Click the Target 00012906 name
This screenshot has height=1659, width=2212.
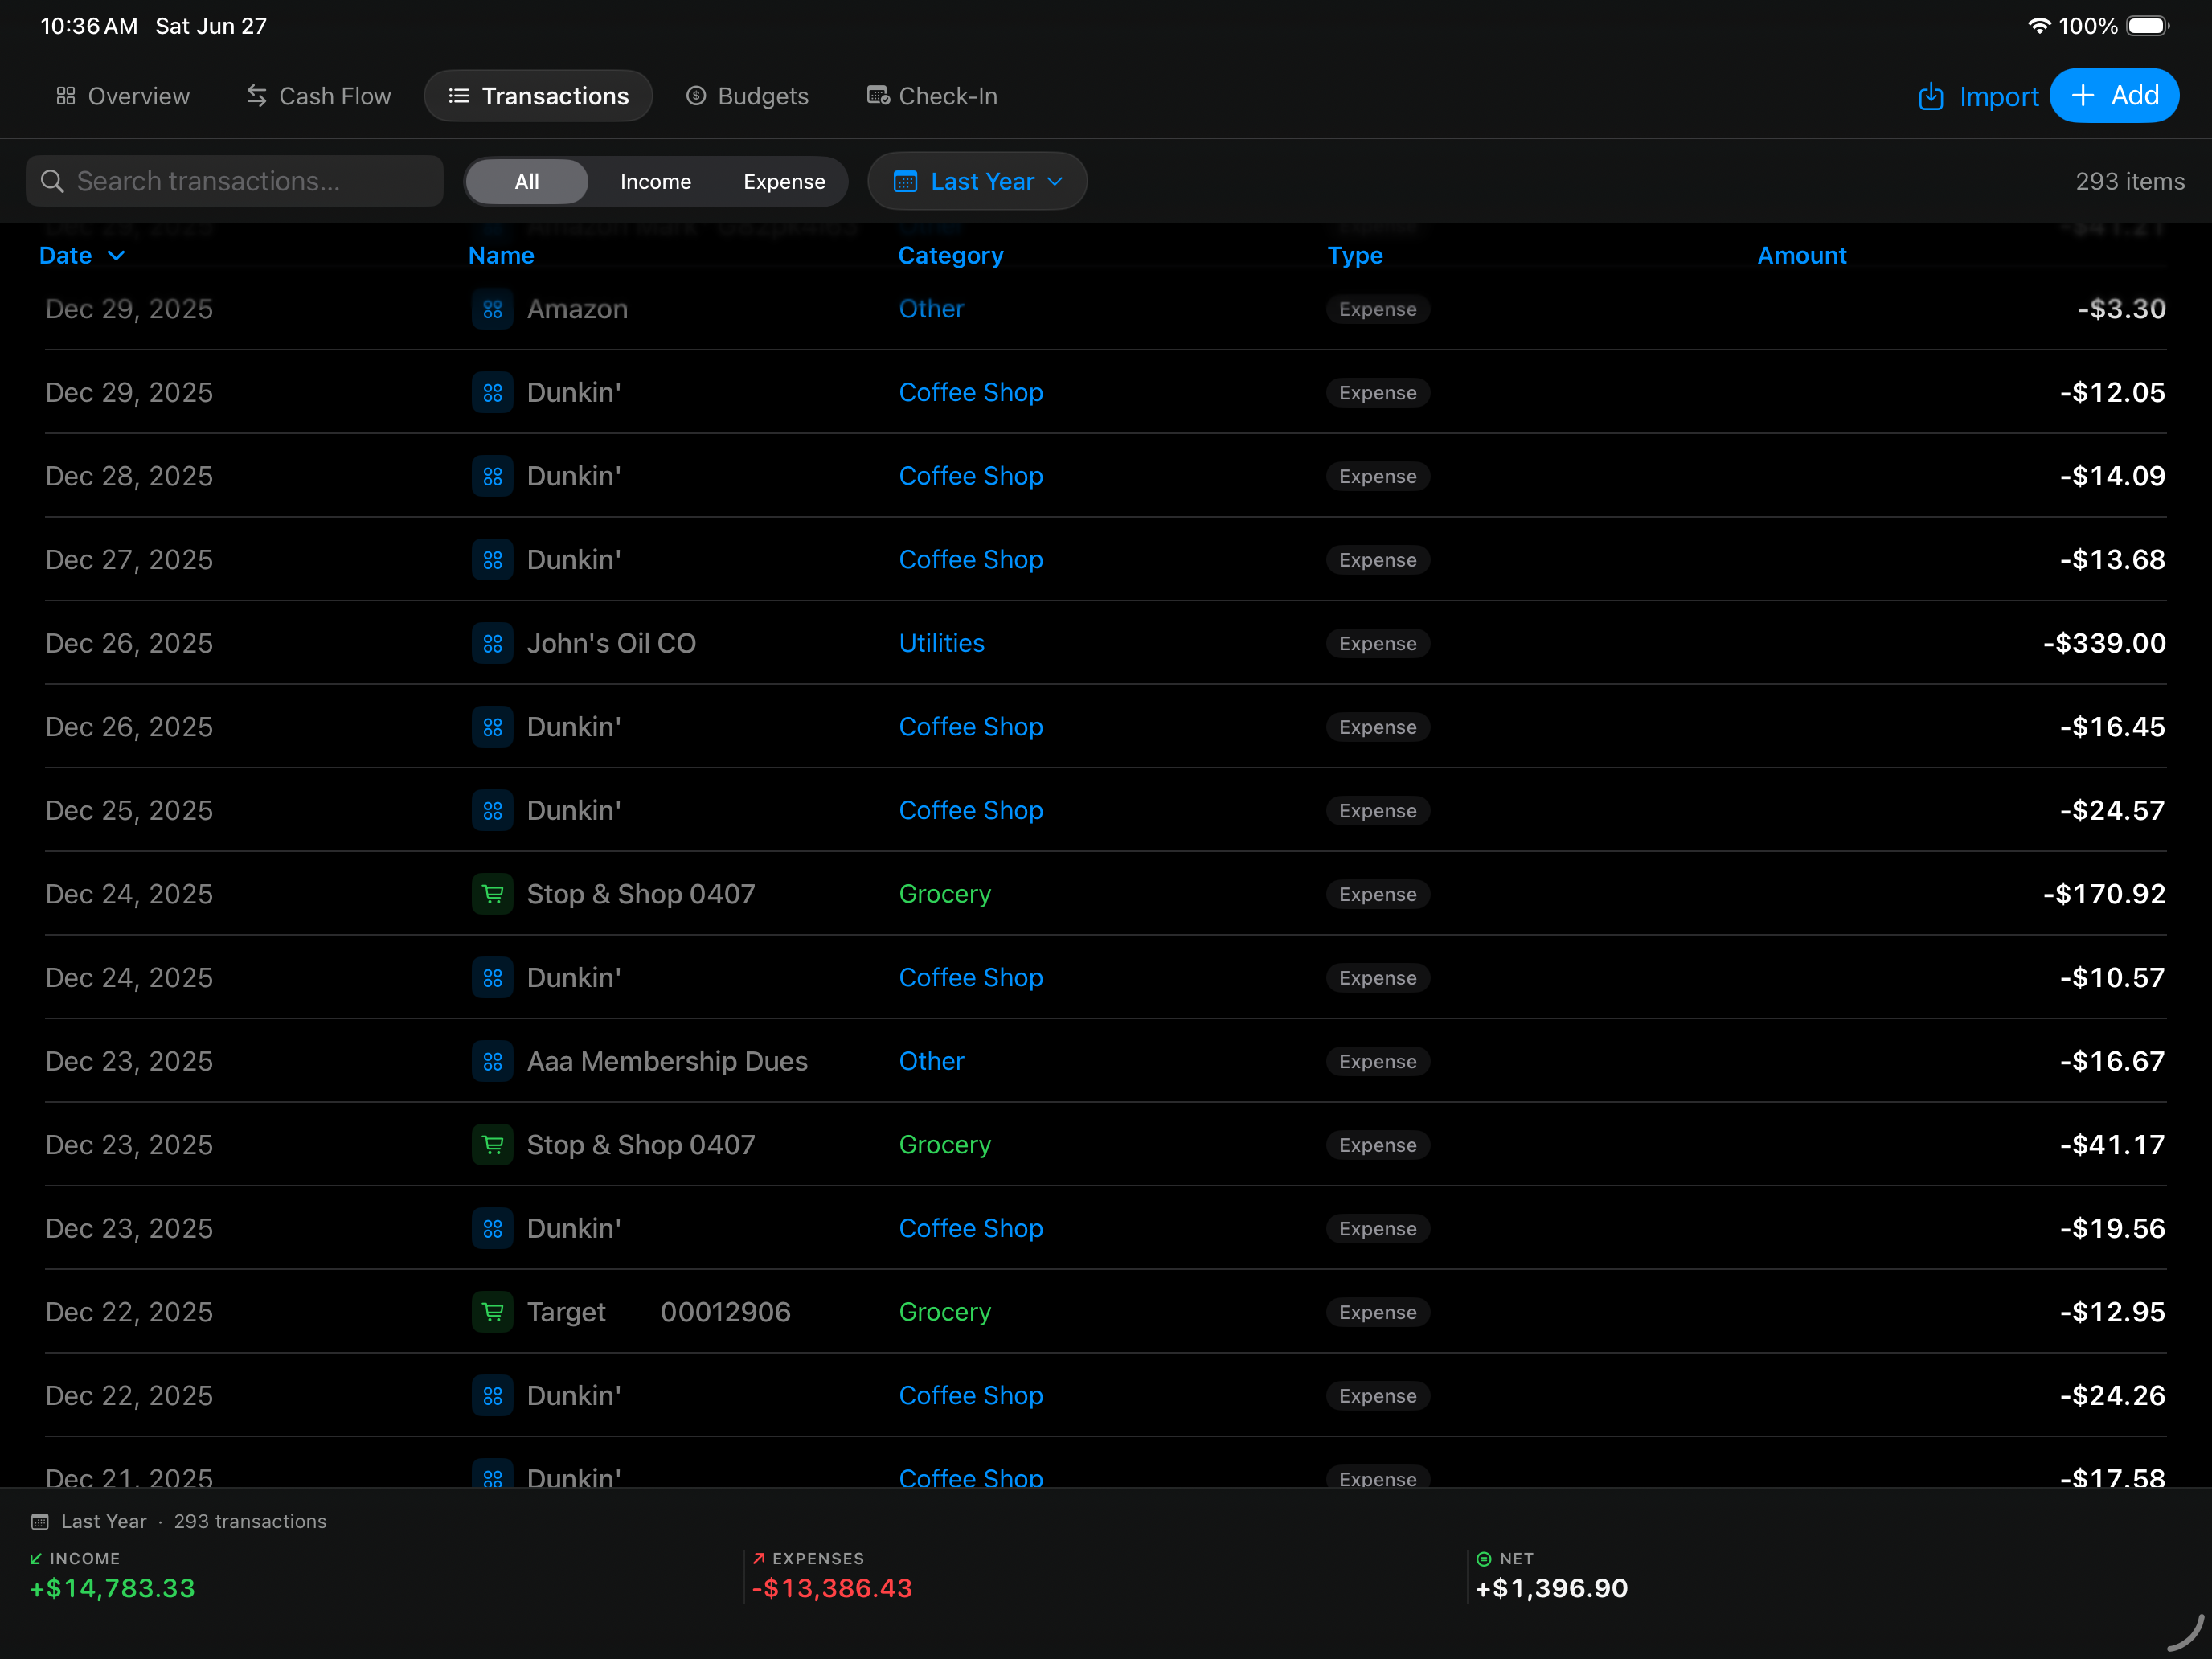[659, 1312]
